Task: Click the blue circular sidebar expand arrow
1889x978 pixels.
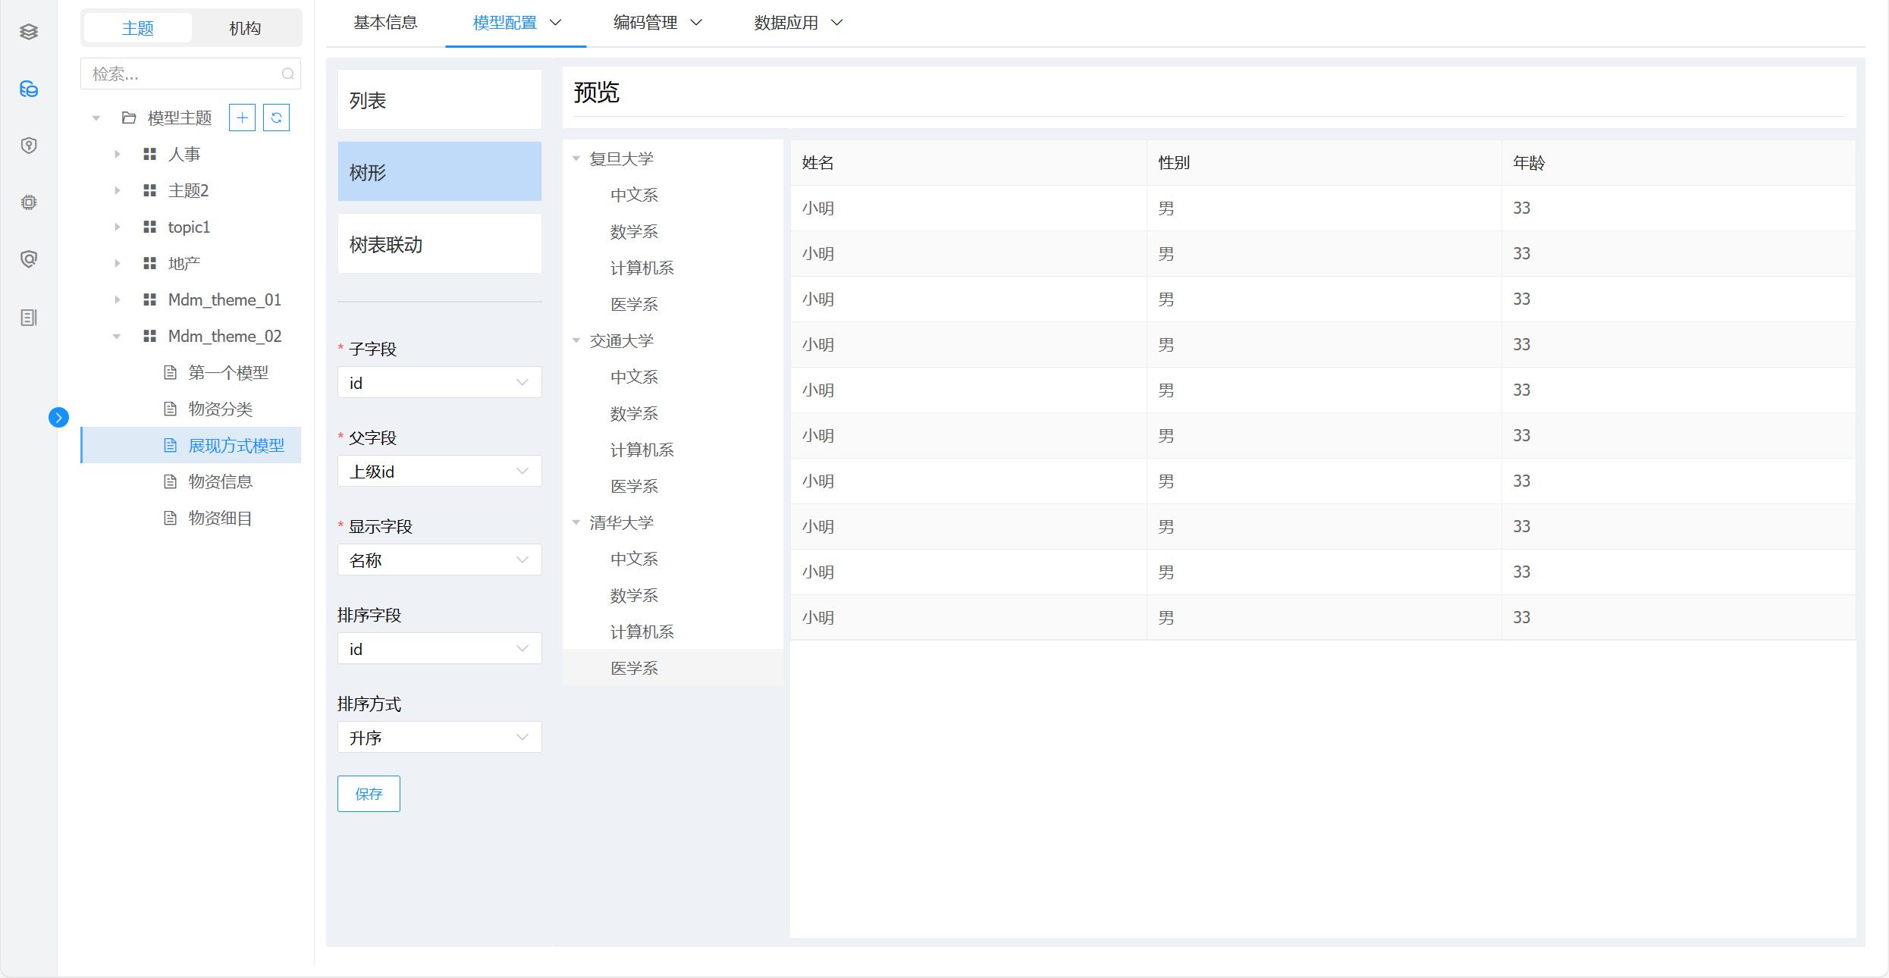Action: [58, 418]
